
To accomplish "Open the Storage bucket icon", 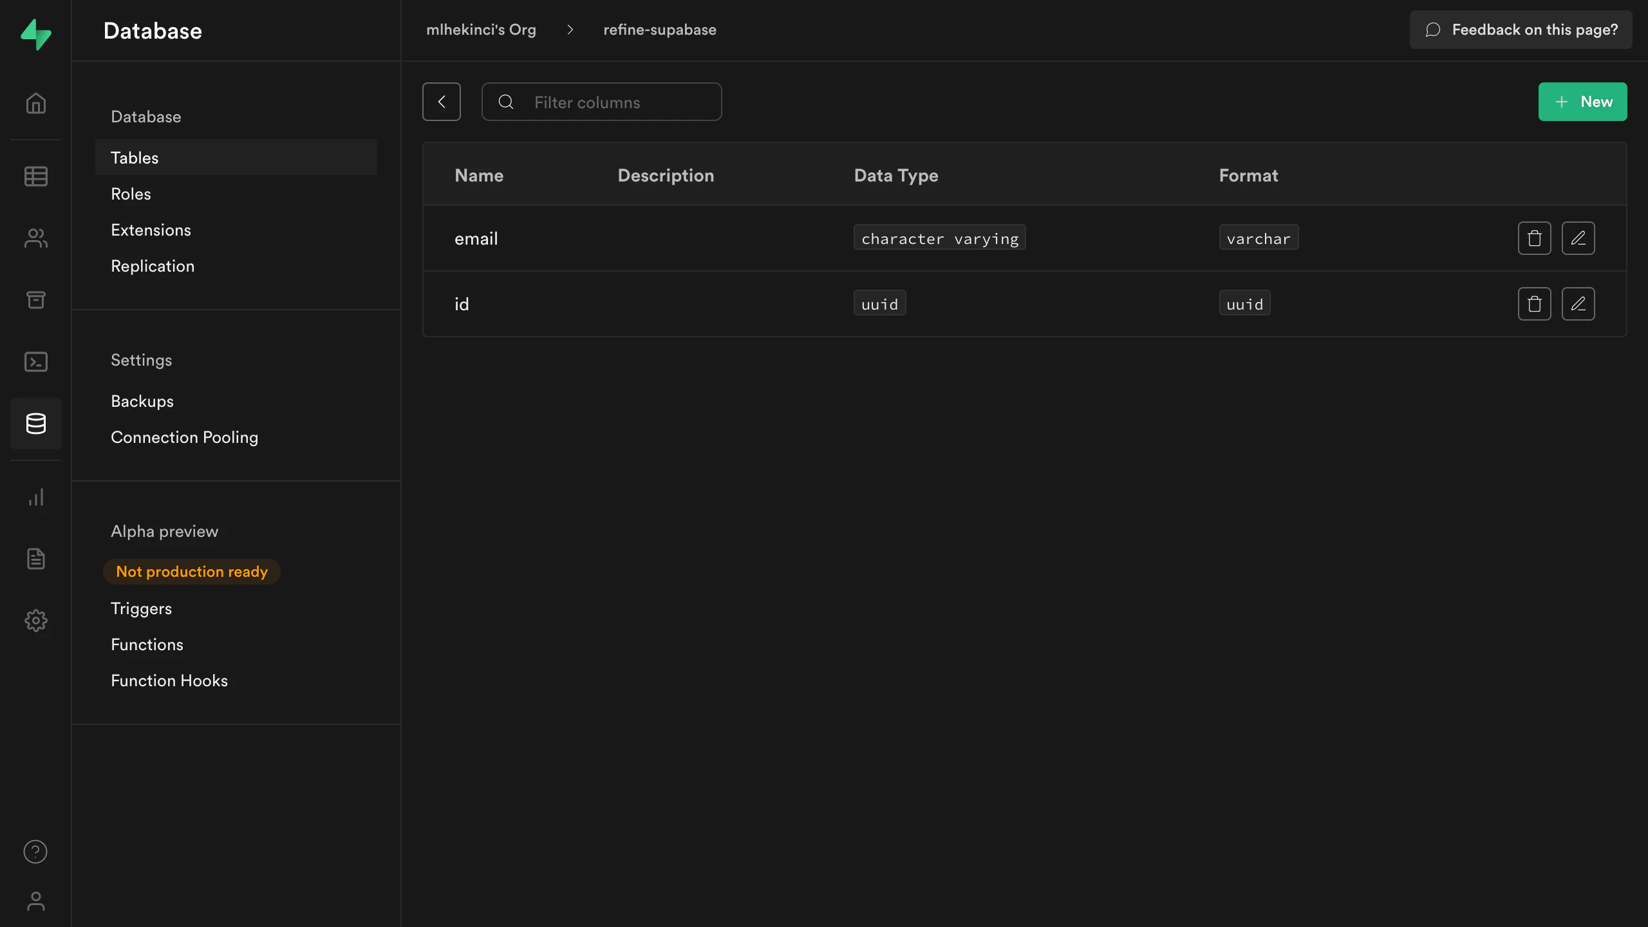I will (35, 300).
